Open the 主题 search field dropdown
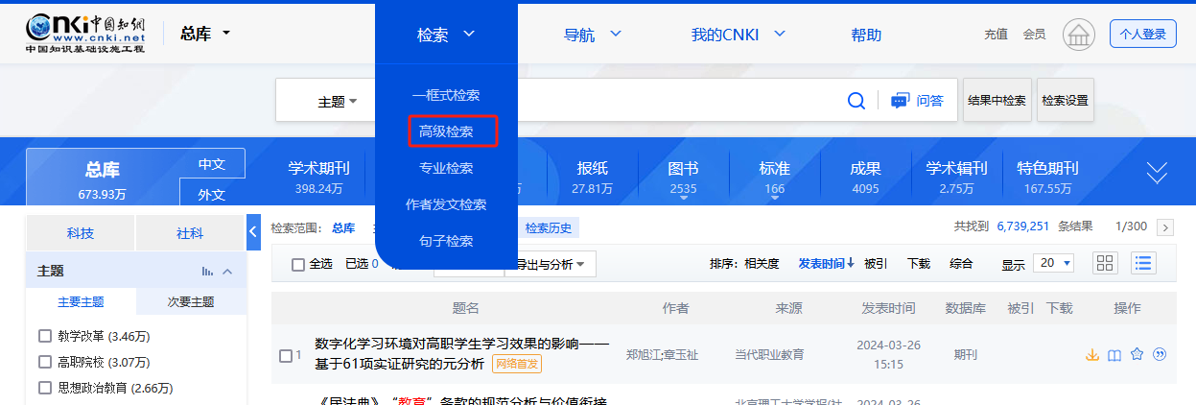 coord(338,102)
